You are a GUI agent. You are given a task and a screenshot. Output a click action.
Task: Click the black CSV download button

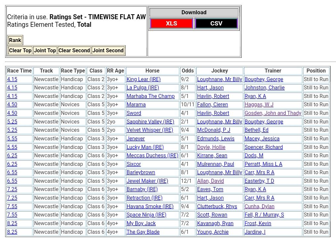point(216,24)
